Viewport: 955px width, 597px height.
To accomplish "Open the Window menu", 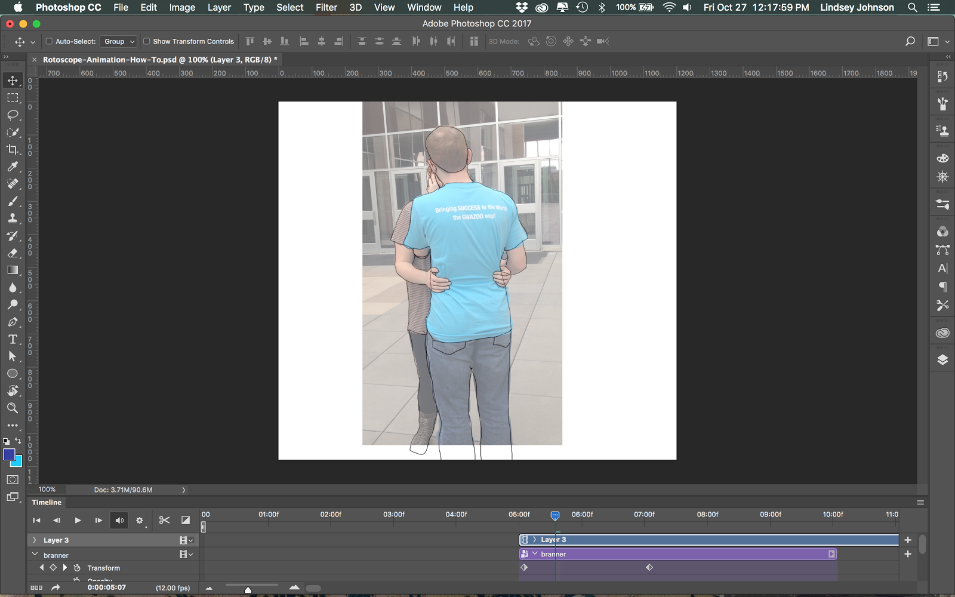I will coord(424,7).
